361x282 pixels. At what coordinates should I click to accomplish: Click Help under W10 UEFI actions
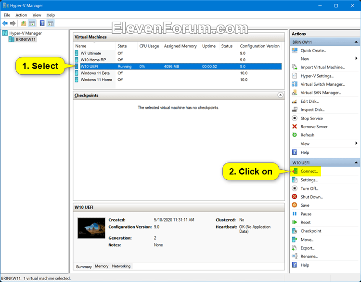(x=305, y=265)
